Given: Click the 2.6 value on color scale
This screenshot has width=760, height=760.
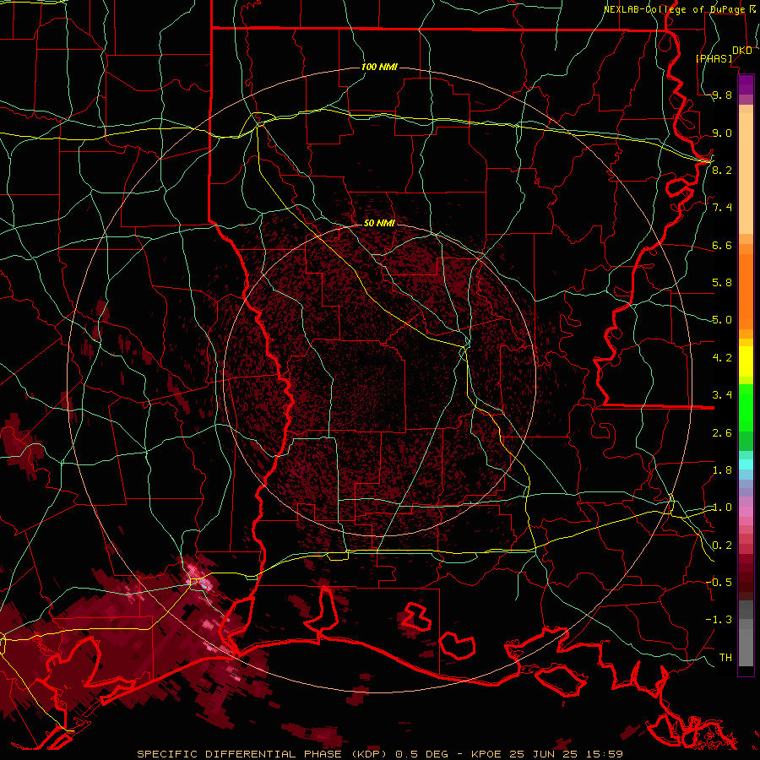Looking at the screenshot, I should tap(722, 432).
